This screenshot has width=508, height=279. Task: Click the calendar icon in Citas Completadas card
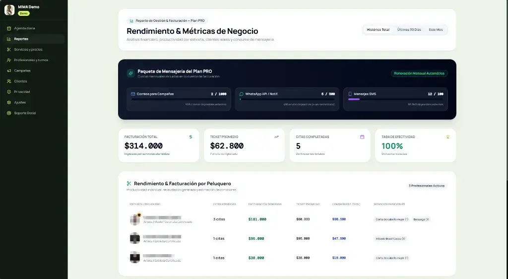pyautogui.click(x=362, y=137)
